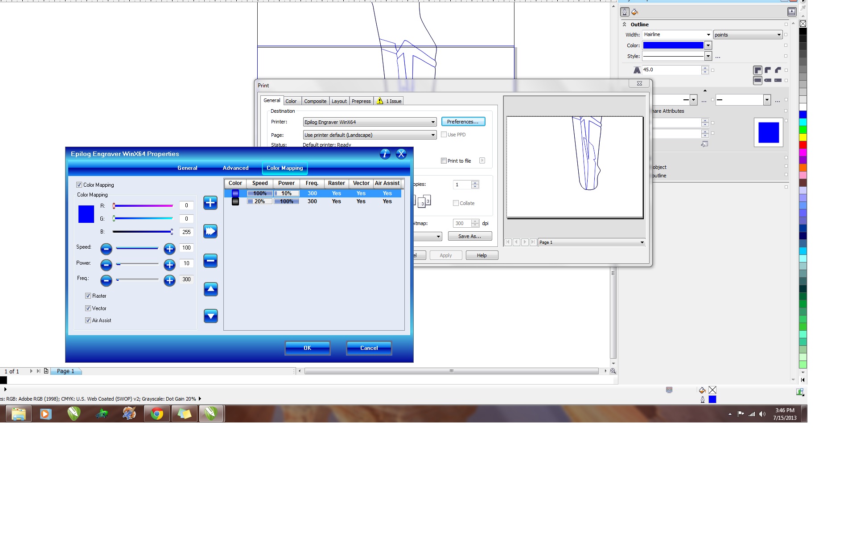Screen dimensions: 856x537
Task: Click the Add color mapping icon (blue plus)
Action: click(210, 202)
